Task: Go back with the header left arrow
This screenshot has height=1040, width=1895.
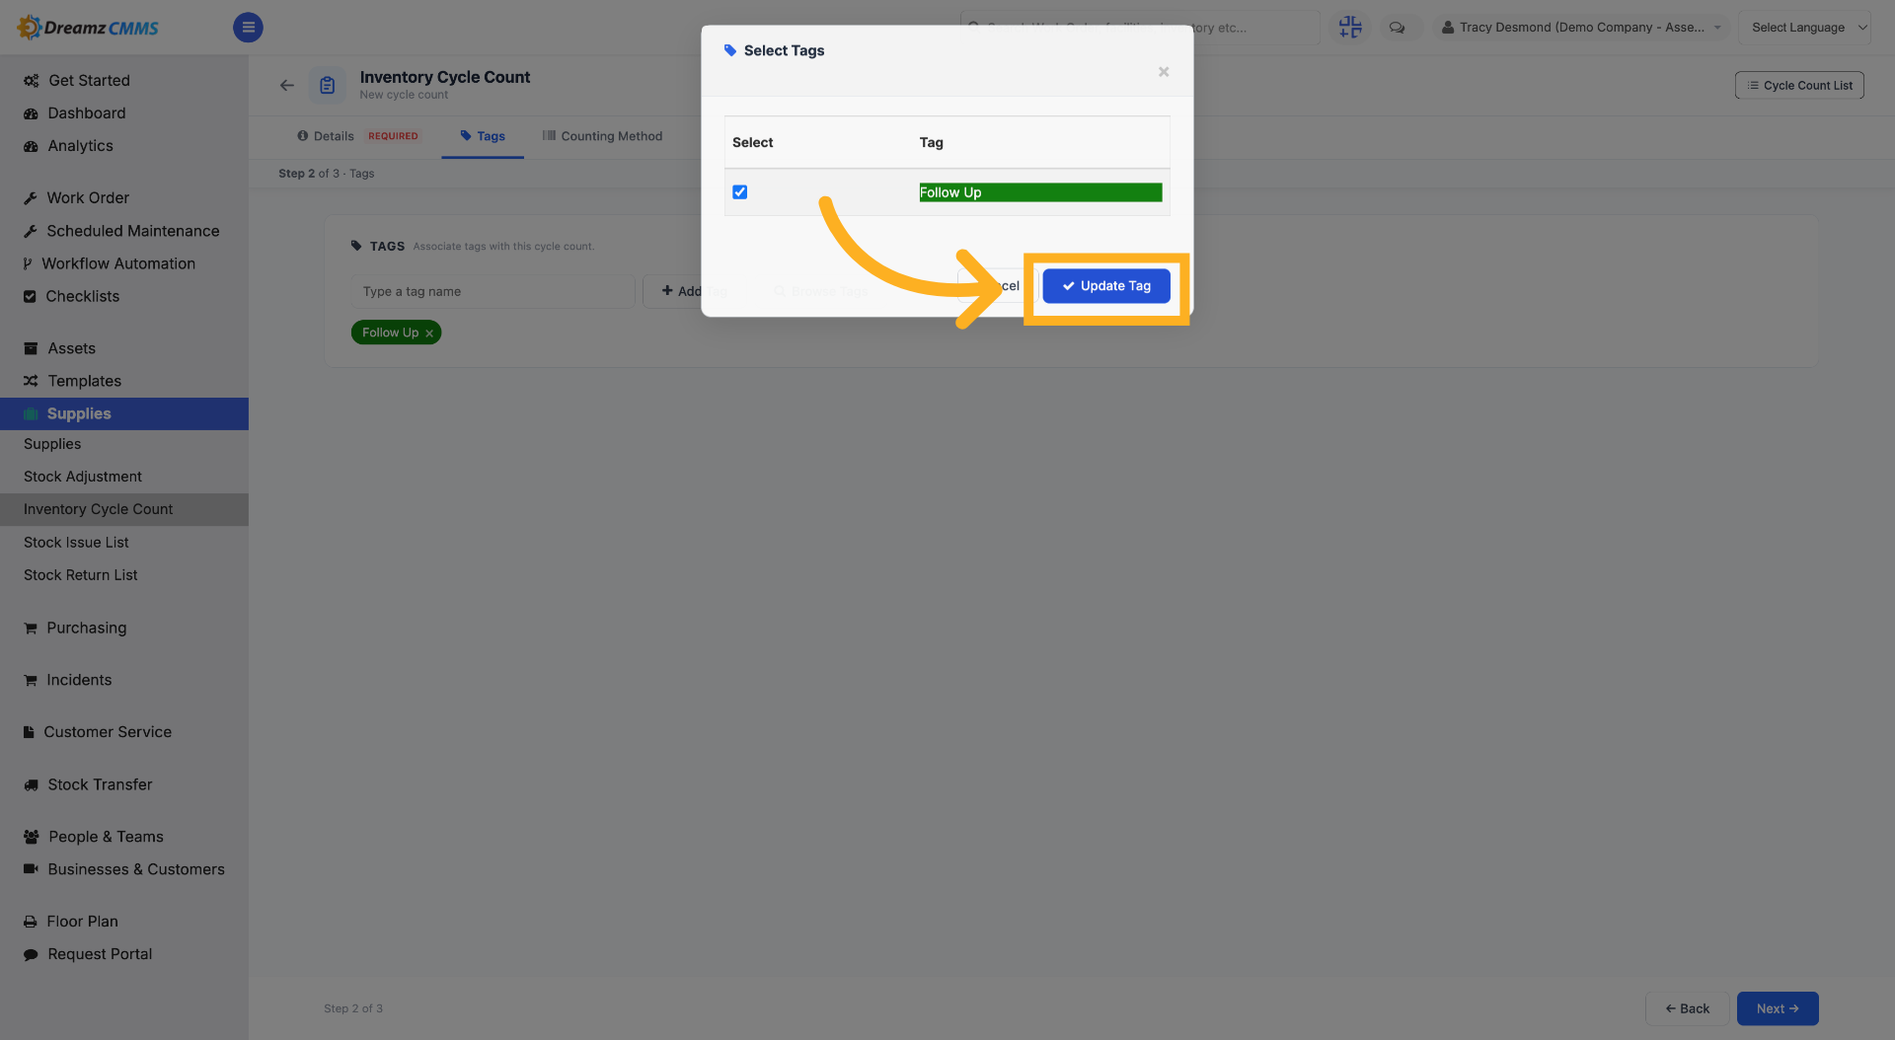Action: (287, 86)
